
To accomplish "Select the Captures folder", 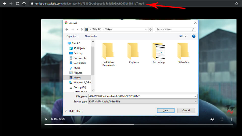I will (x=134, y=53).
